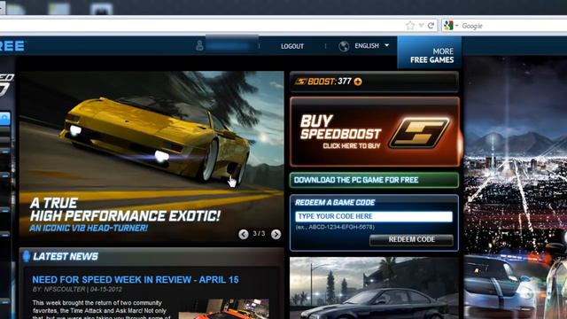Click the LATEST NEWS header icon
Image resolution: width=567 pixels, height=319 pixels.
pos(26,256)
